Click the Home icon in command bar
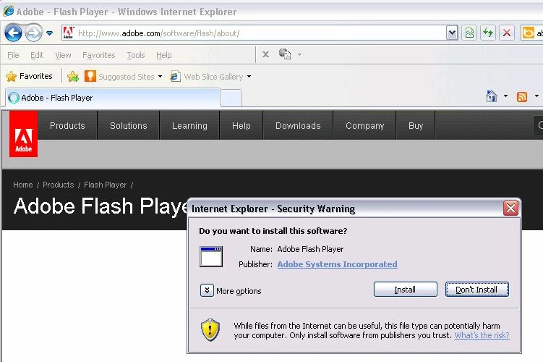The image size is (543, 362). (492, 96)
